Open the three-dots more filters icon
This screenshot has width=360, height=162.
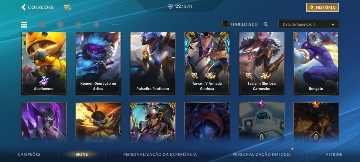click(x=115, y=25)
